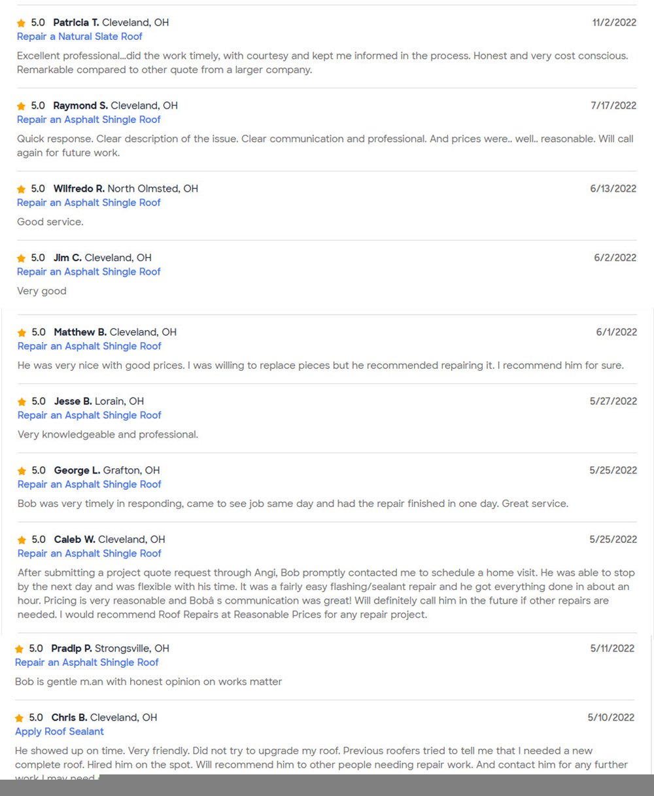Click the star icon beside Jim C.
Viewport: 654px width, 796px height.
tap(21, 258)
